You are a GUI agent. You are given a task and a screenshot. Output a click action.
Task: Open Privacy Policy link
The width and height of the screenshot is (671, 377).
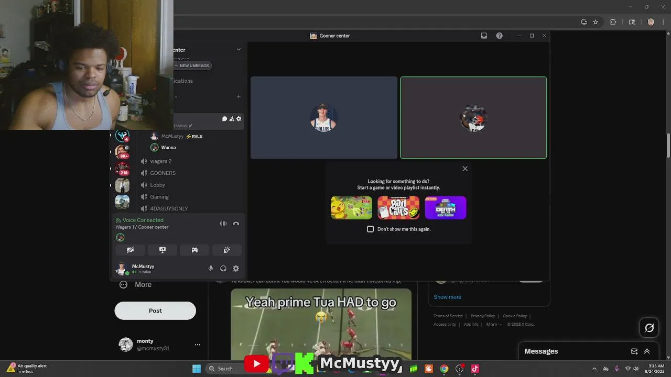[483, 316]
